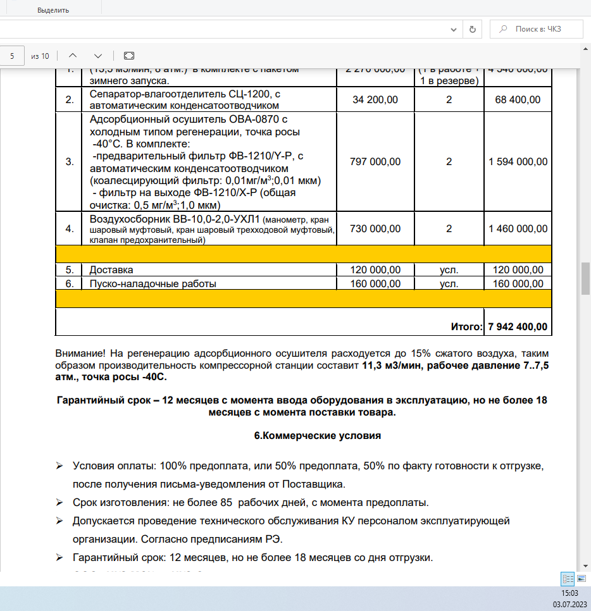Click the fit-to-page view icon
The width and height of the screenshot is (591, 611).
pos(129,56)
